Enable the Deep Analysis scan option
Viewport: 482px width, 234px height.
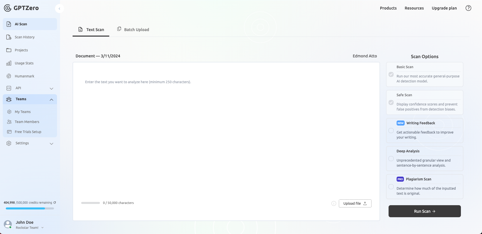391,159
